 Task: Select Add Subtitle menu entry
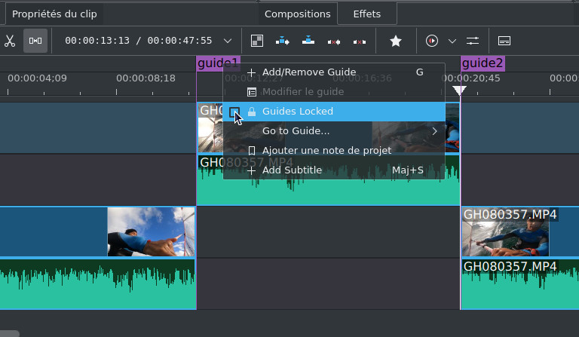334,170
